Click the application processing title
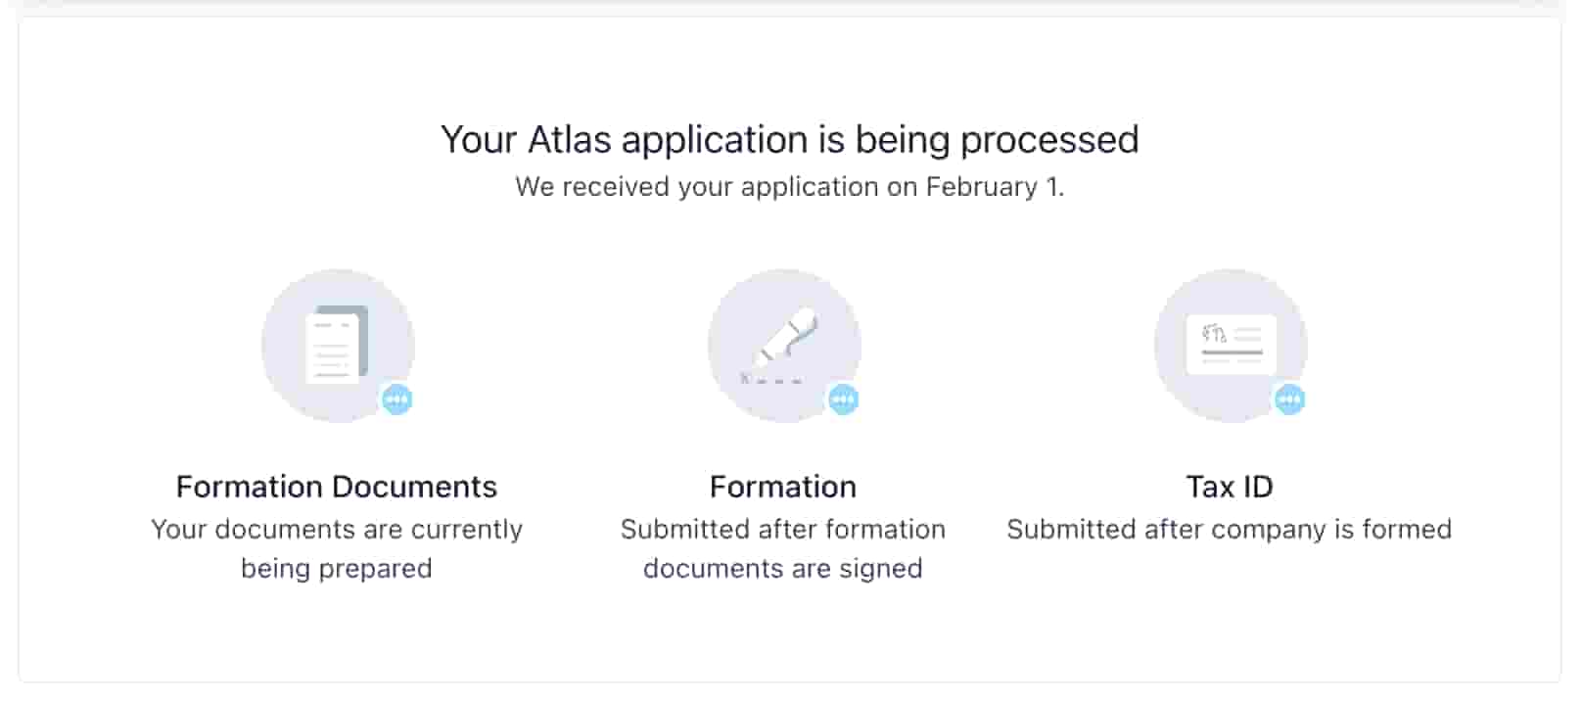 (790, 139)
